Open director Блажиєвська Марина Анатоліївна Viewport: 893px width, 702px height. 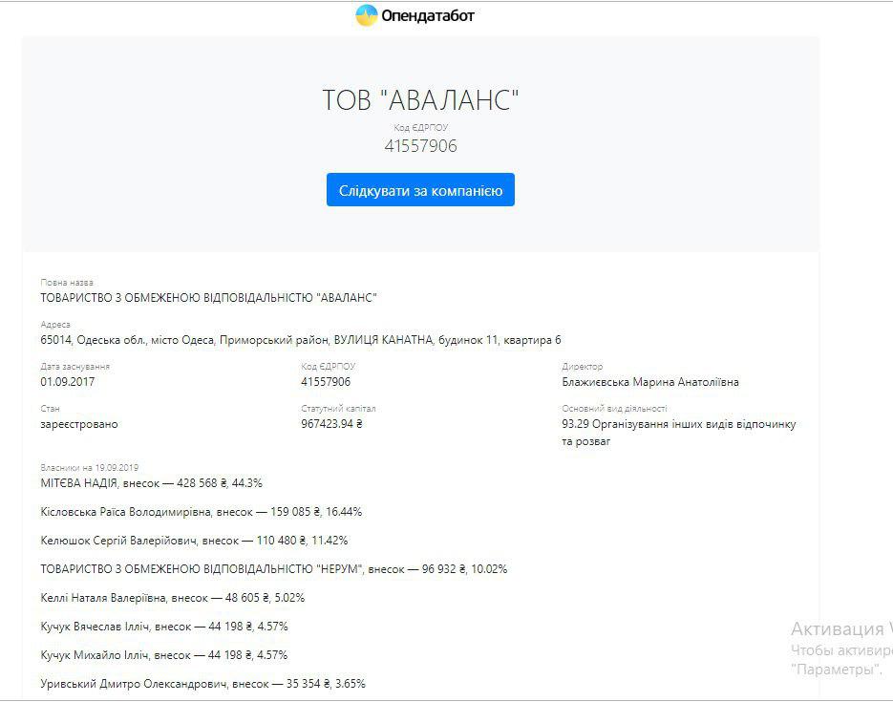click(650, 381)
